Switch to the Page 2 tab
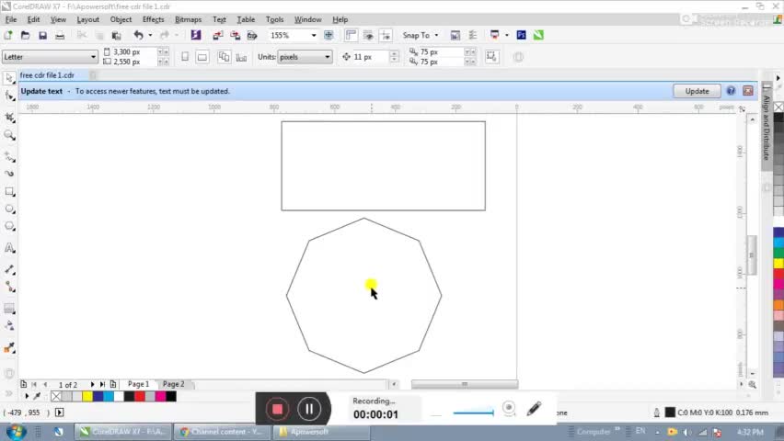Viewport: 784px width, 441px height. tap(173, 384)
